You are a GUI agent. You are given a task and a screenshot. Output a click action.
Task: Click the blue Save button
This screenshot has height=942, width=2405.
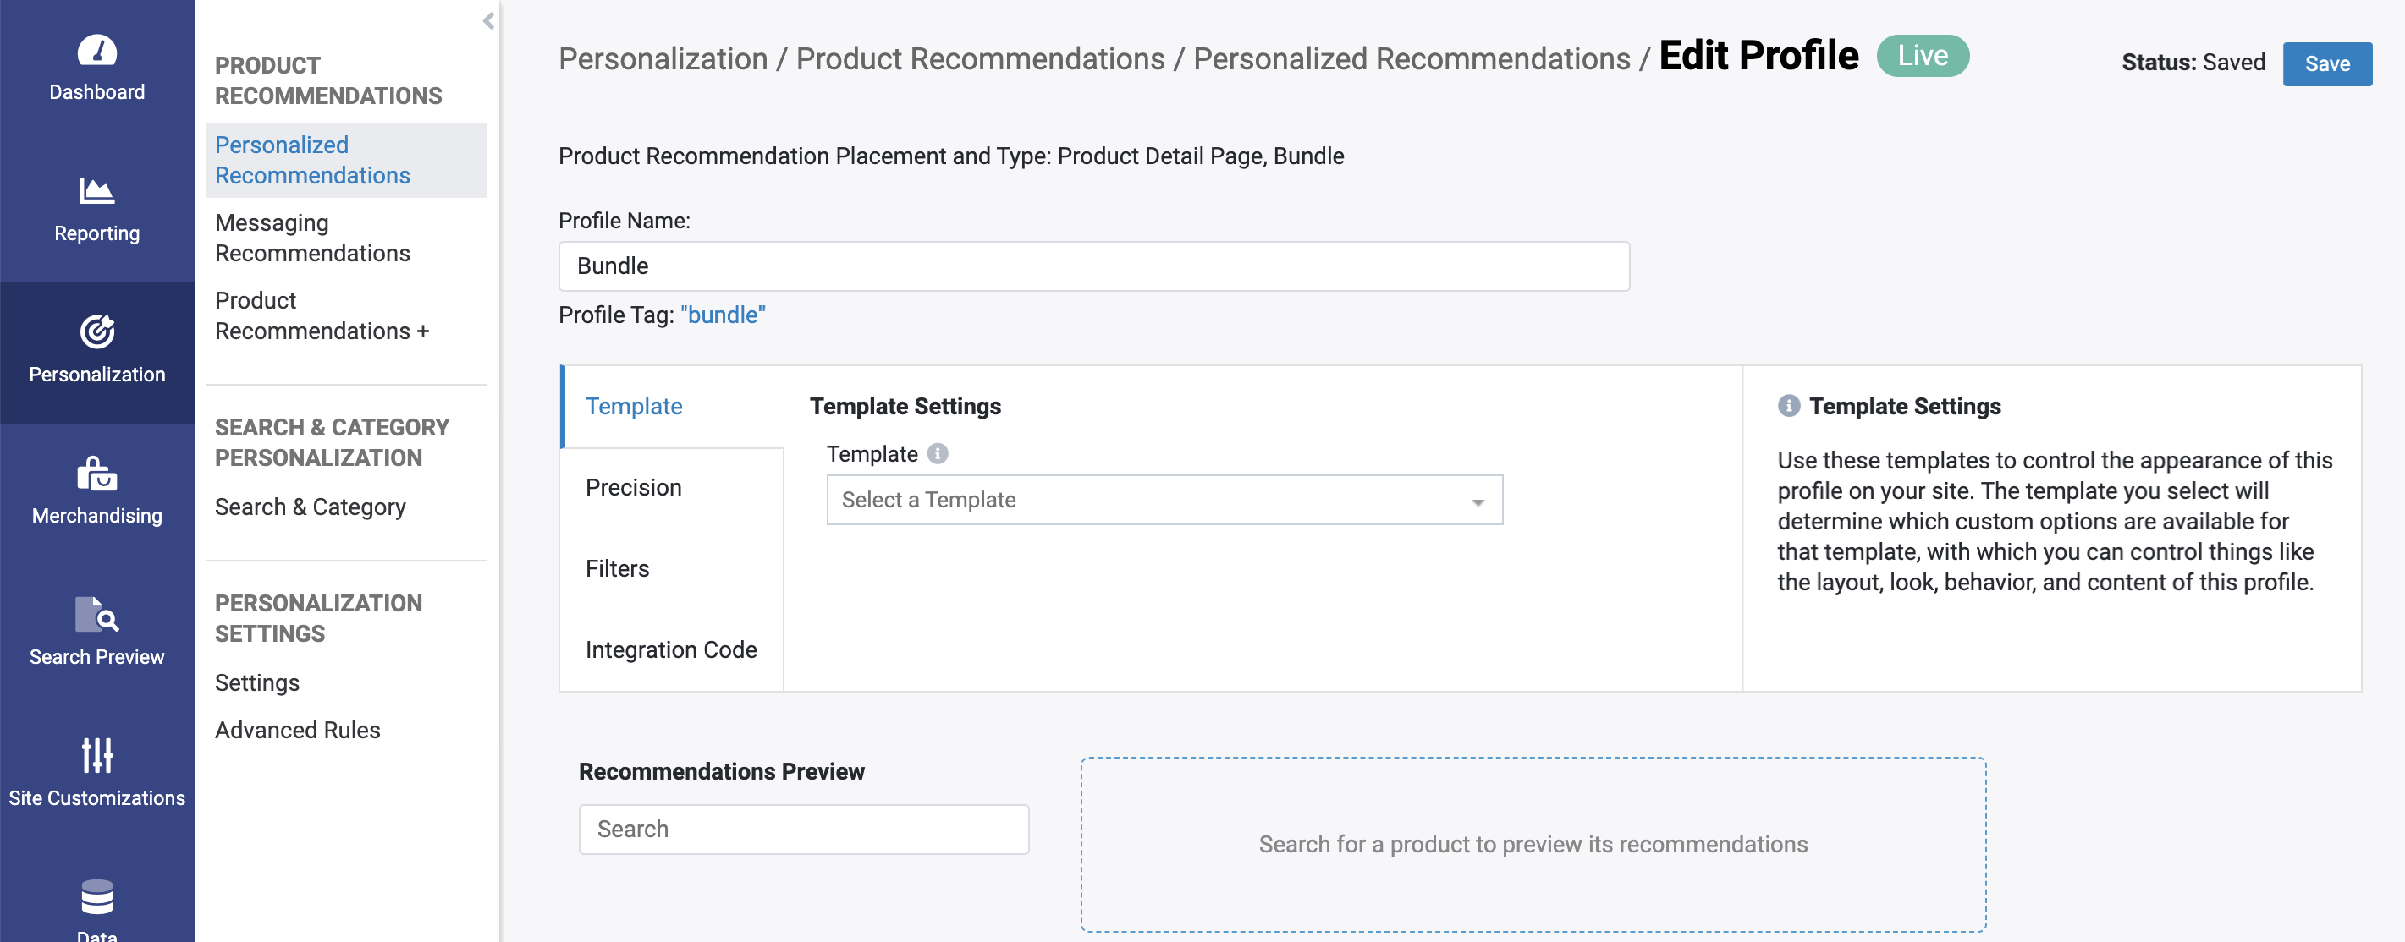[x=2326, y=63]
